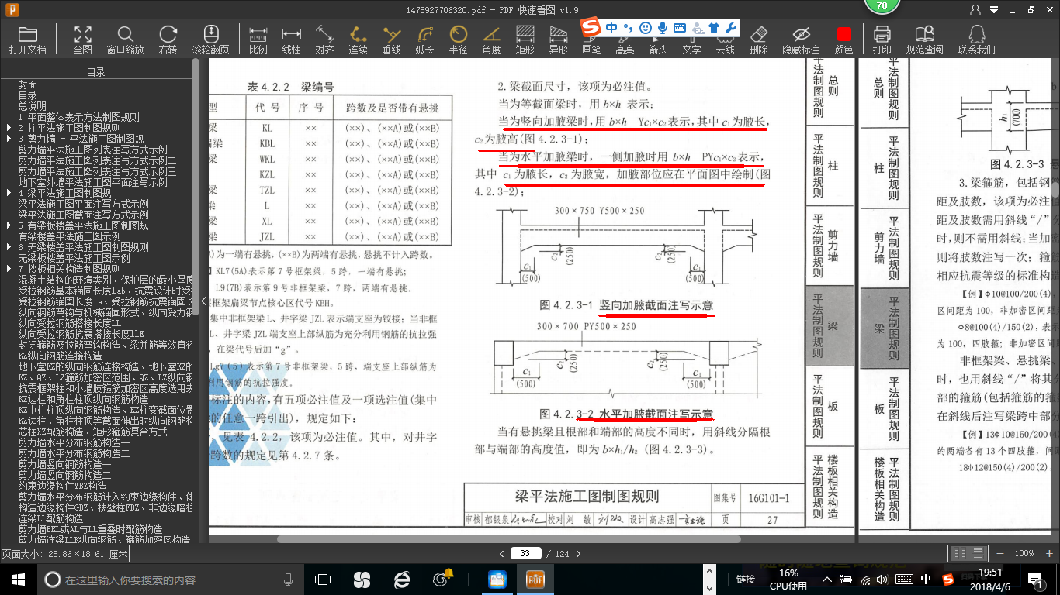Open Task View on the taskbar
The width and height of the screenshot is (1060, 595).
tap(323, 580)
